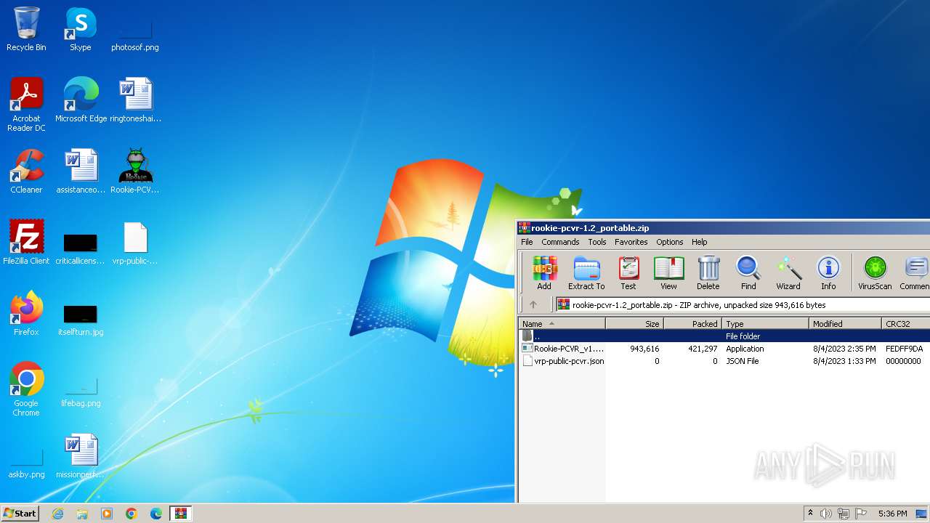Sort files by Size column header
This screenshot has width=930, height=523.
(x=635, y=324)
